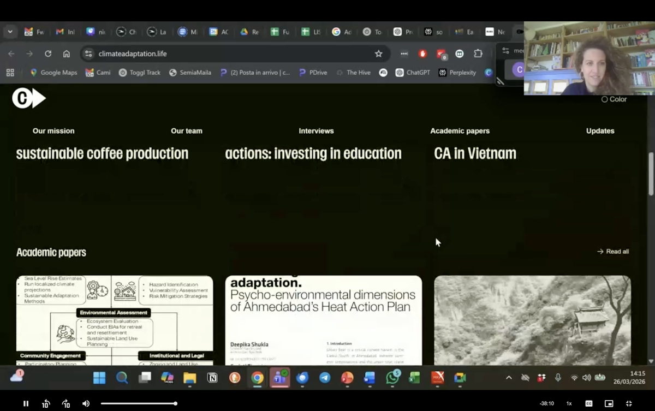The image size is (655, 411).
Task: Open Task View on the taskbar
Action: coord(145,378)
